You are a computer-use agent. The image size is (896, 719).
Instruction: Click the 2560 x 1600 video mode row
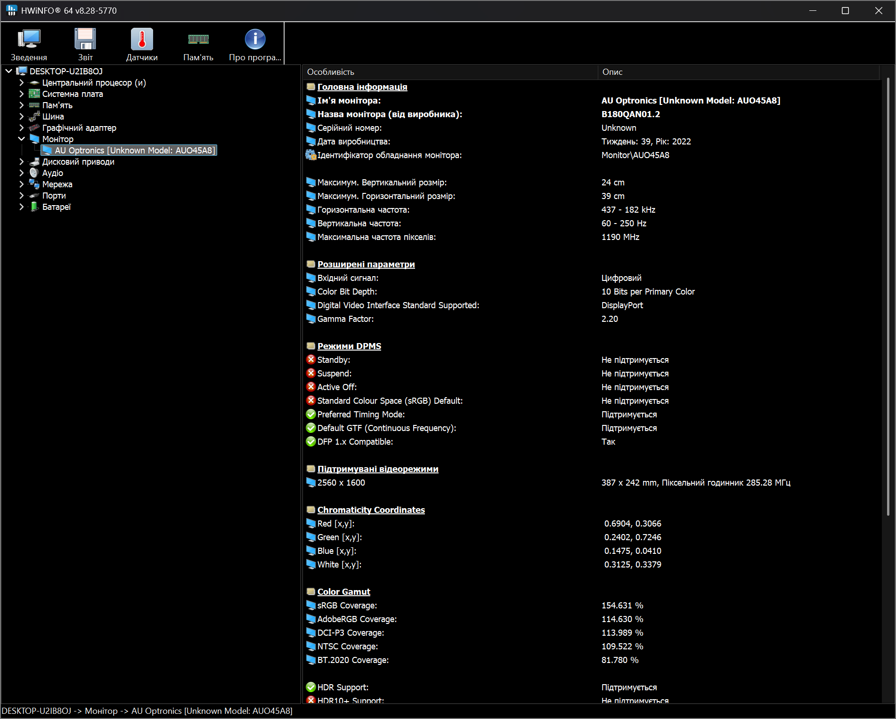[592, 483]
